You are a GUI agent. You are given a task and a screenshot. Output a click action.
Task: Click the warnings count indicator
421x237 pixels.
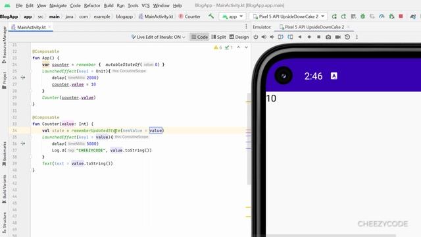tap(218, 47)
